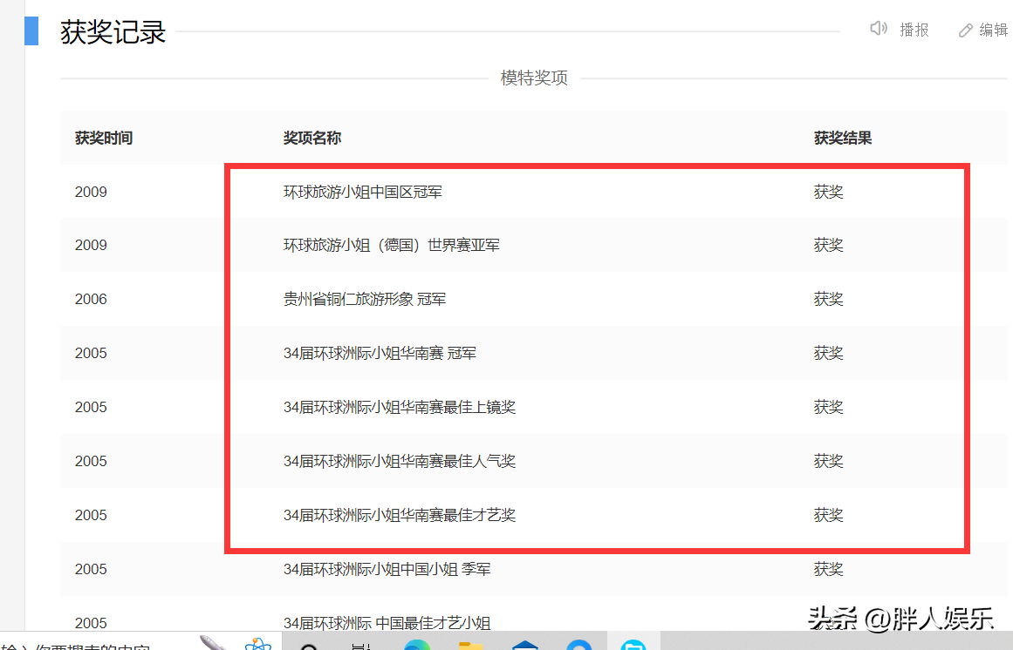Click the 获奖记录 section heading
This screenshot has width=1013, height=650.
point(111,30)
